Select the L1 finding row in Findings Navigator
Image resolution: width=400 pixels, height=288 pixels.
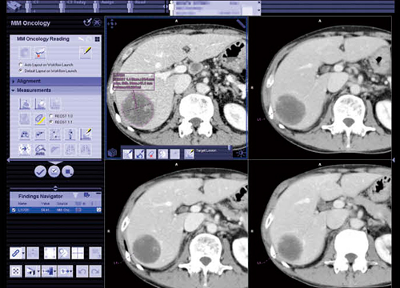point(56,210)
